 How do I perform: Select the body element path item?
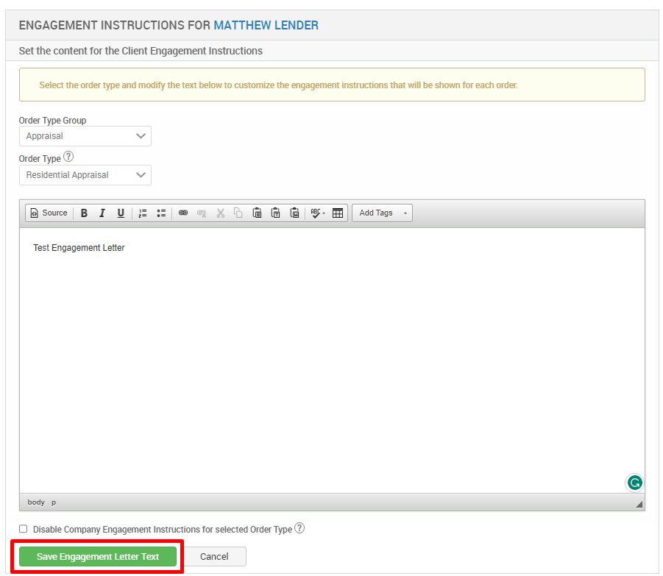(36, 502)
